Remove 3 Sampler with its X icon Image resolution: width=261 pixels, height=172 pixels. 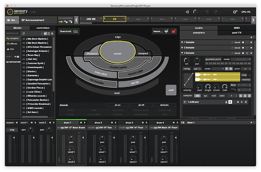(251, 53)
